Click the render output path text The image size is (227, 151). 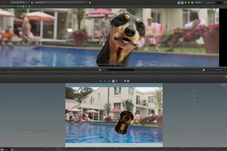point(216,70)
